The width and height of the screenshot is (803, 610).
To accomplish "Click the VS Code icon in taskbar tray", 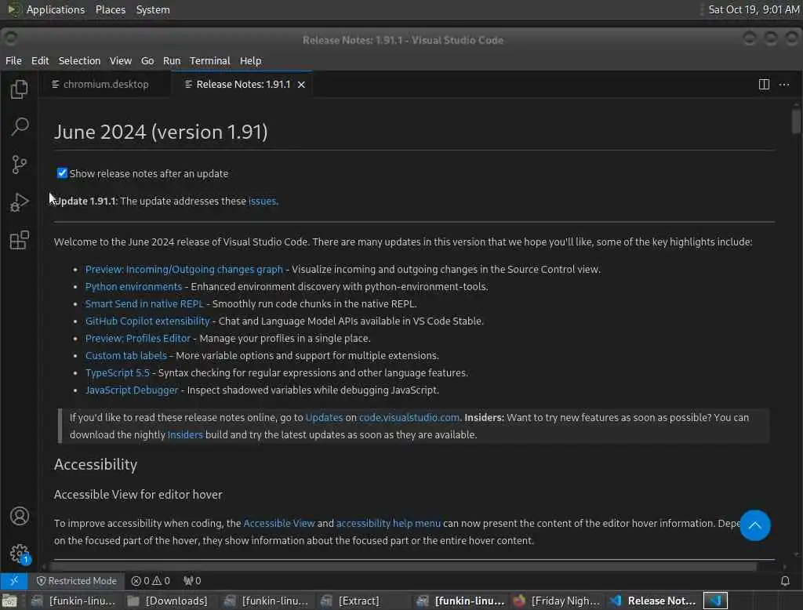I will 715,601.
